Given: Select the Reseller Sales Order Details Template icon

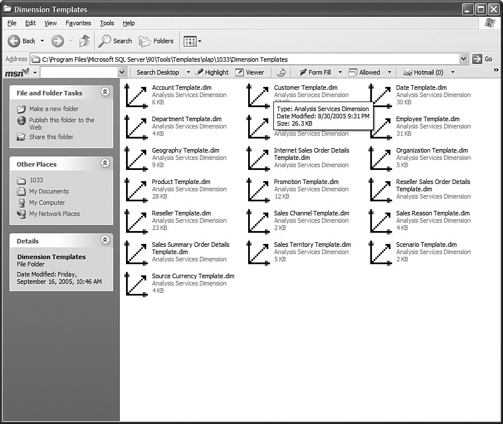Looking at the screenshot, I should click(380, 190).
